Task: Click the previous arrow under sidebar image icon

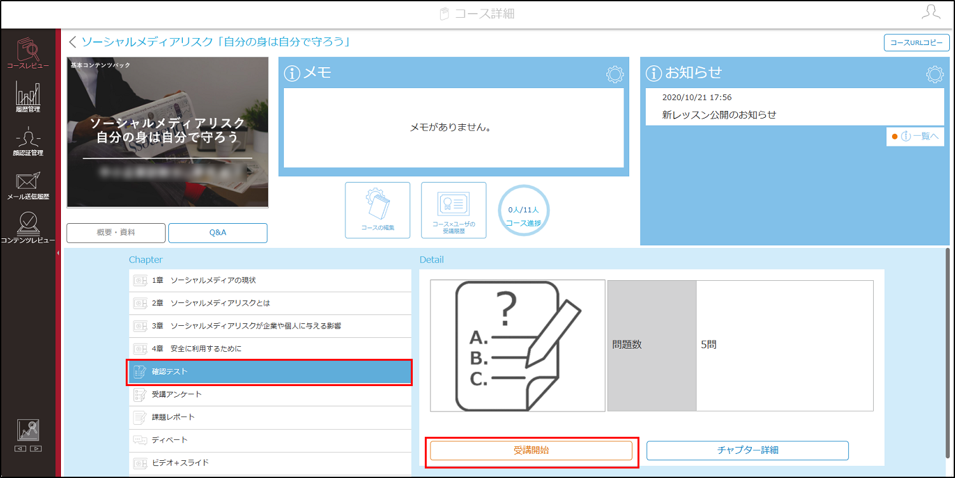Action: pyautogui.click(x=20, y=449)
